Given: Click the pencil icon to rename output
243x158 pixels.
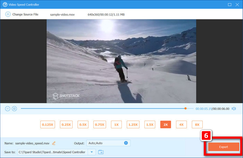Looking at the screenshot, I should [x=53, y=143].
